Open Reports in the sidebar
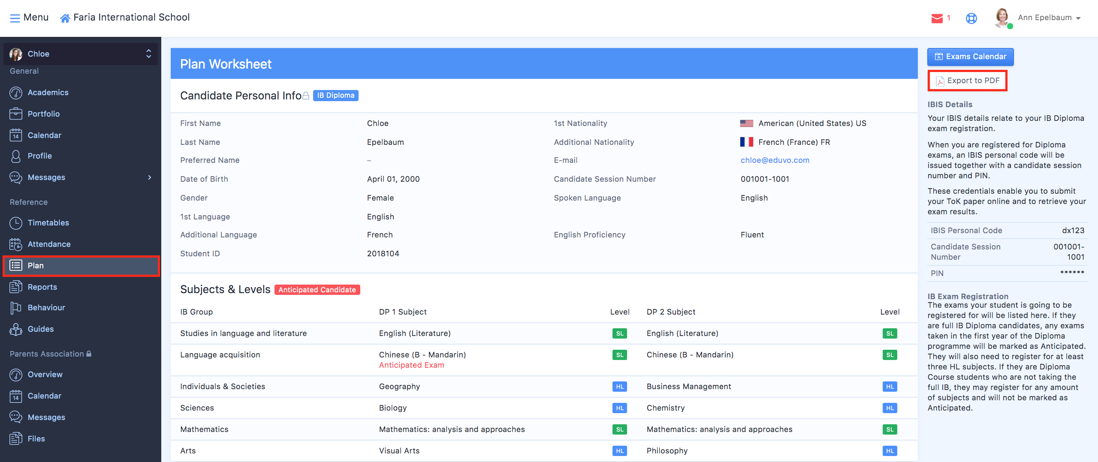This screenshot has height=462, width=1098. 42,287
